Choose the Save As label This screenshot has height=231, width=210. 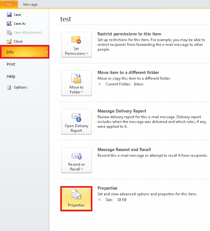20,24
